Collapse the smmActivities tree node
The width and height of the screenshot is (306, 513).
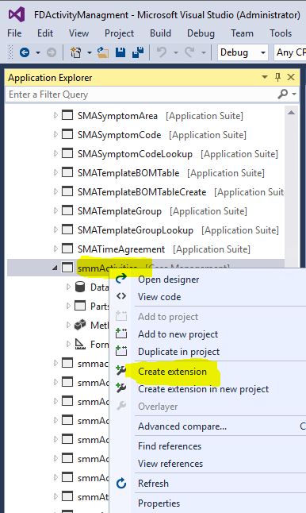point(55,268)
